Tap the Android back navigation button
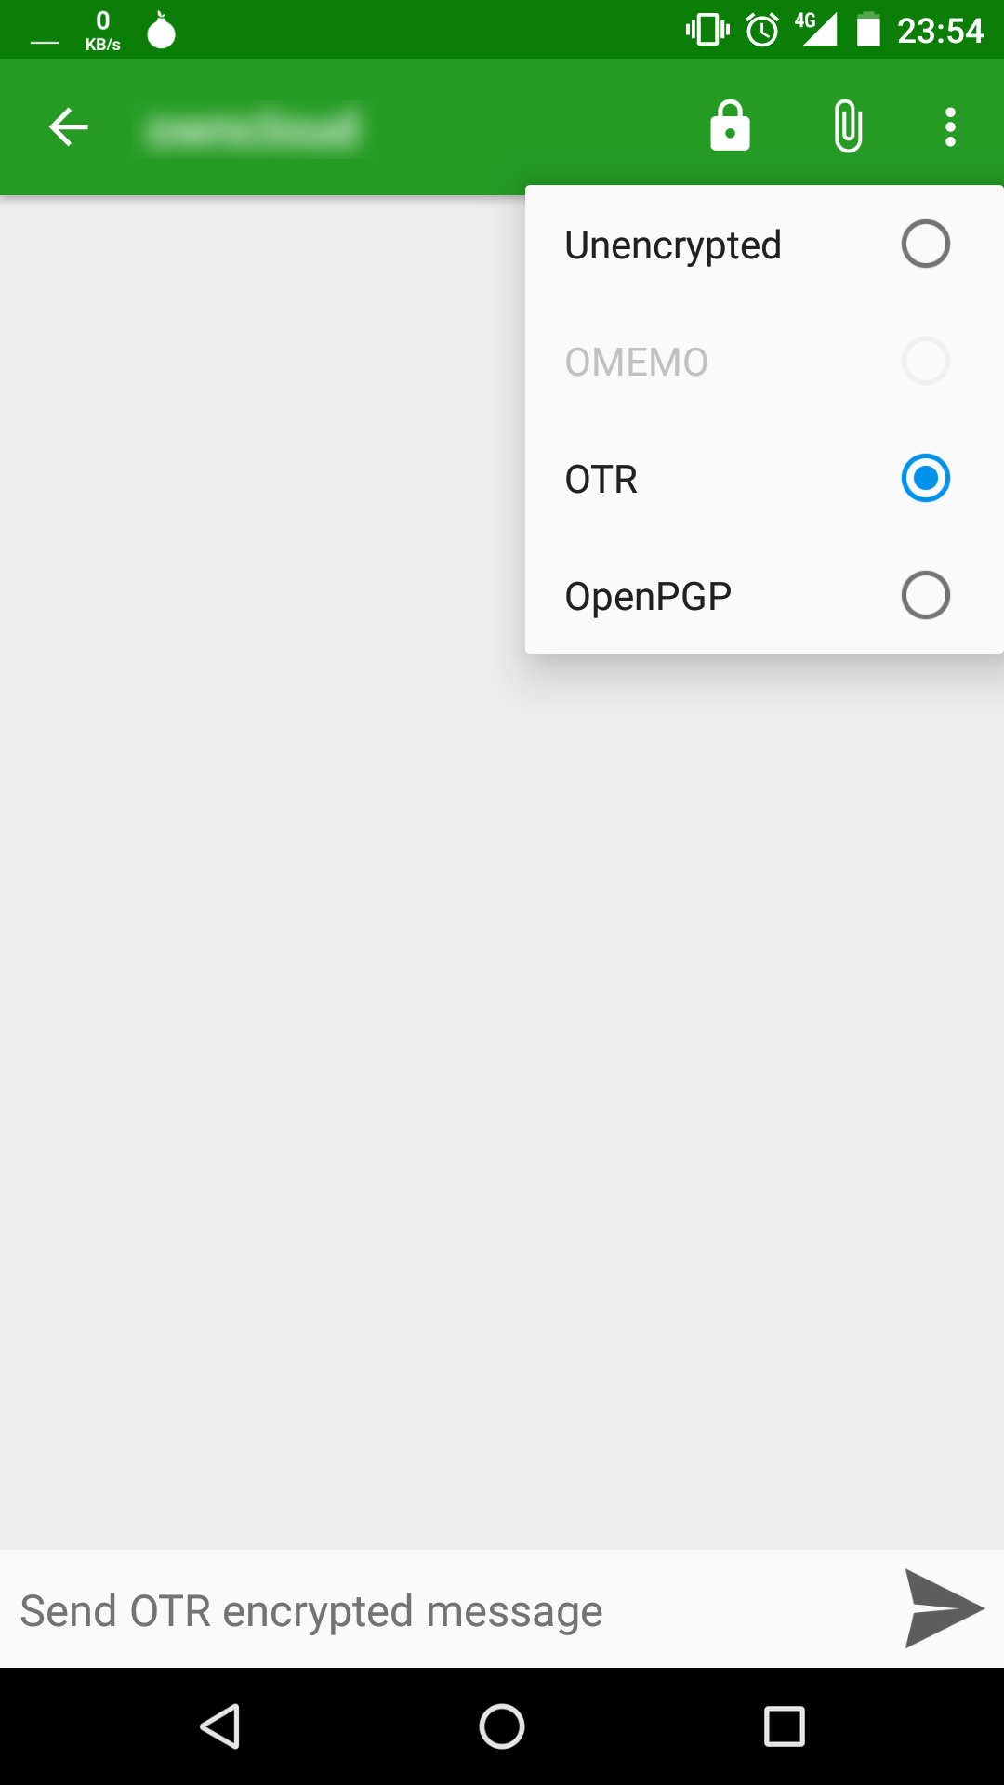The height and width of the screenshot is (1785, 1004). pyautogui.click(x=221, y=1726)
